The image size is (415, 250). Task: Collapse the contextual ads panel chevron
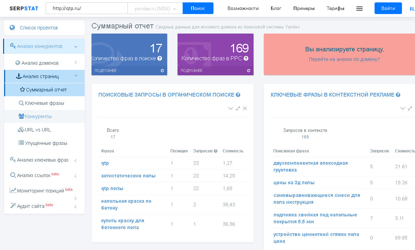click(403, 109)
